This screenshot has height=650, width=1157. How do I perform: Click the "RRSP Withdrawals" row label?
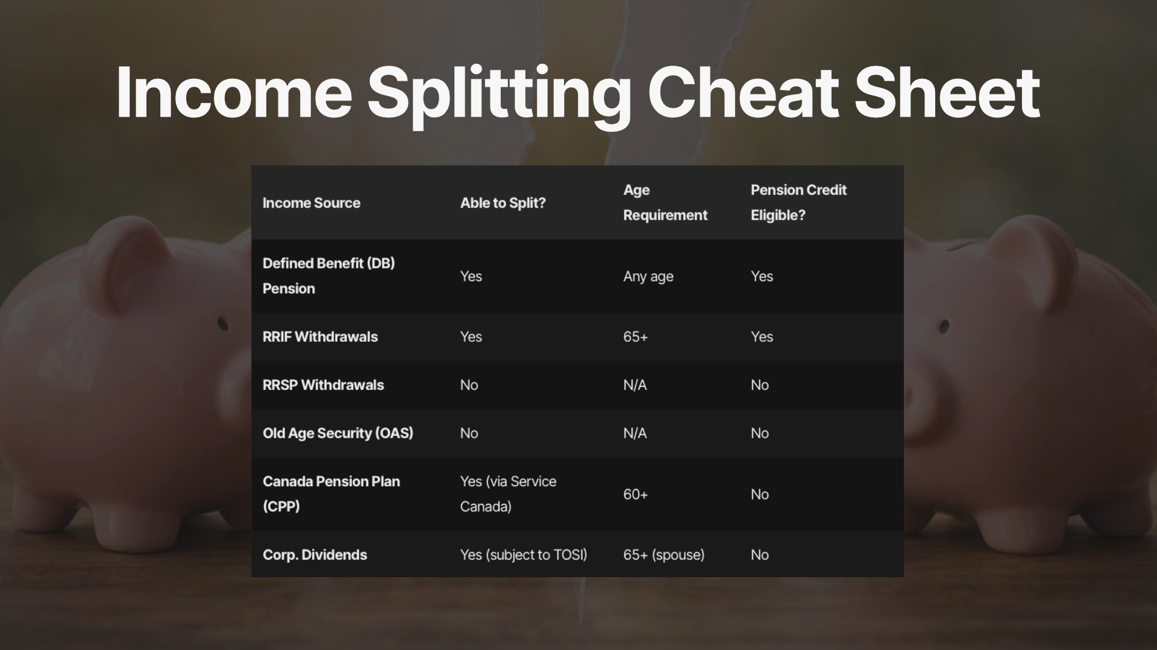[x=323, y=385]
